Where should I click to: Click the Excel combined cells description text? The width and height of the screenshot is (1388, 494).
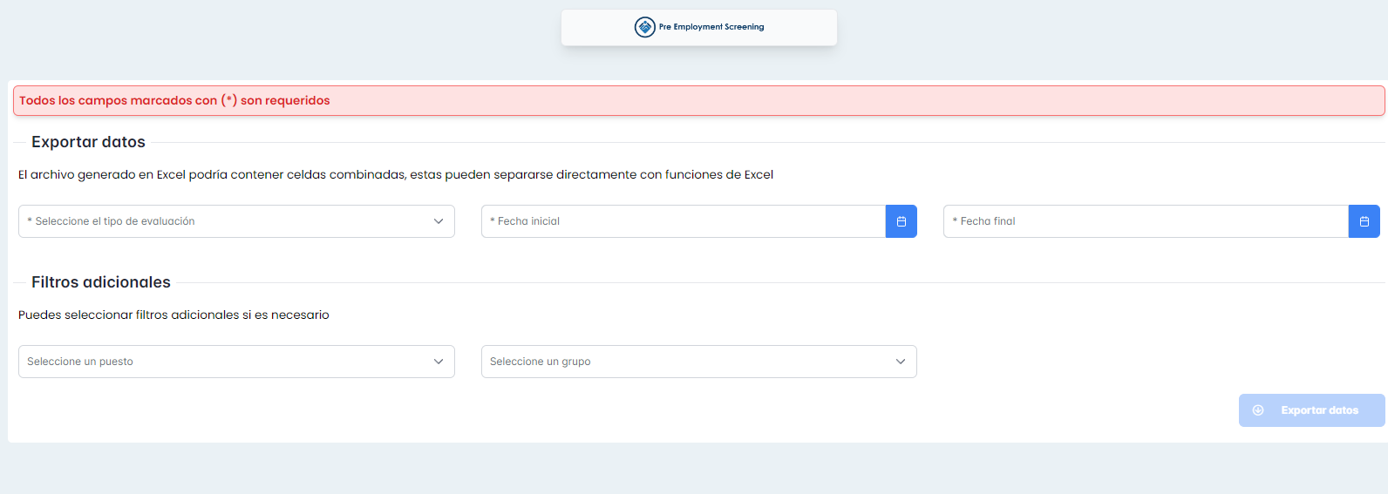tap(396, 174)
